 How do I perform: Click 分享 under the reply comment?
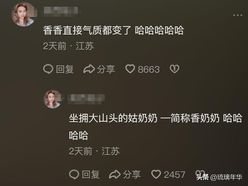click(132, 174)
